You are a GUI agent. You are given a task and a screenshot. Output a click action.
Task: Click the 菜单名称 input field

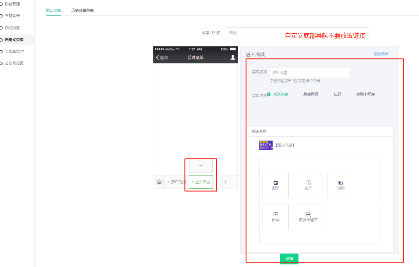click(309, 73)
